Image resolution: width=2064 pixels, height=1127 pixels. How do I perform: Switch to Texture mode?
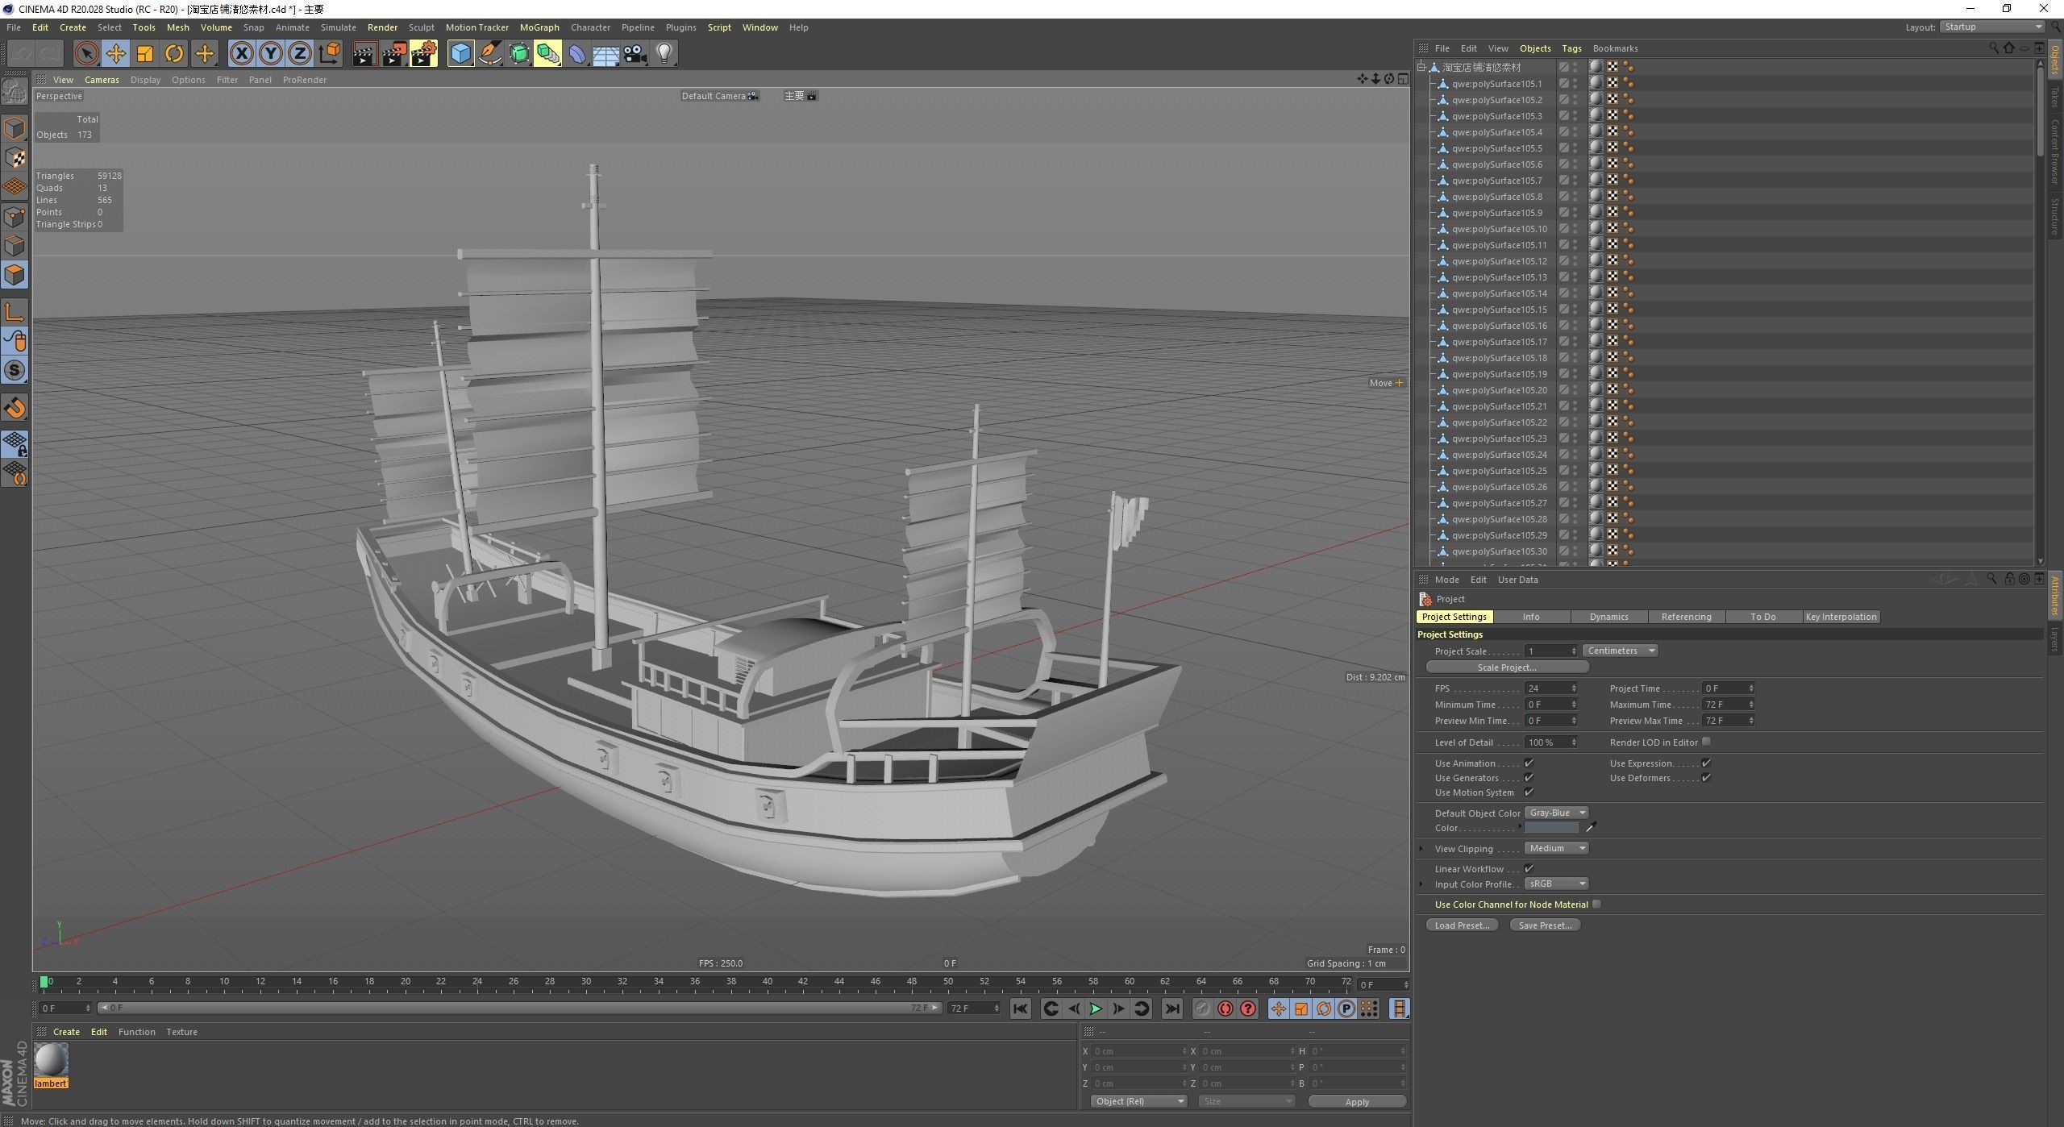coord(15,157)
